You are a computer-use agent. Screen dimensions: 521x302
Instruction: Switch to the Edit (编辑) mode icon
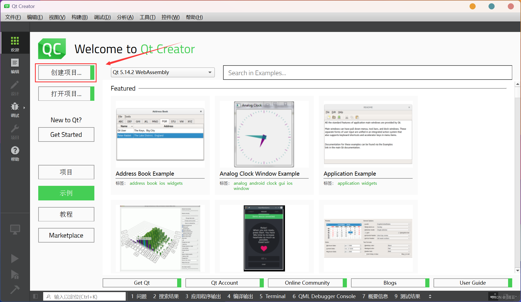[15, 63]
